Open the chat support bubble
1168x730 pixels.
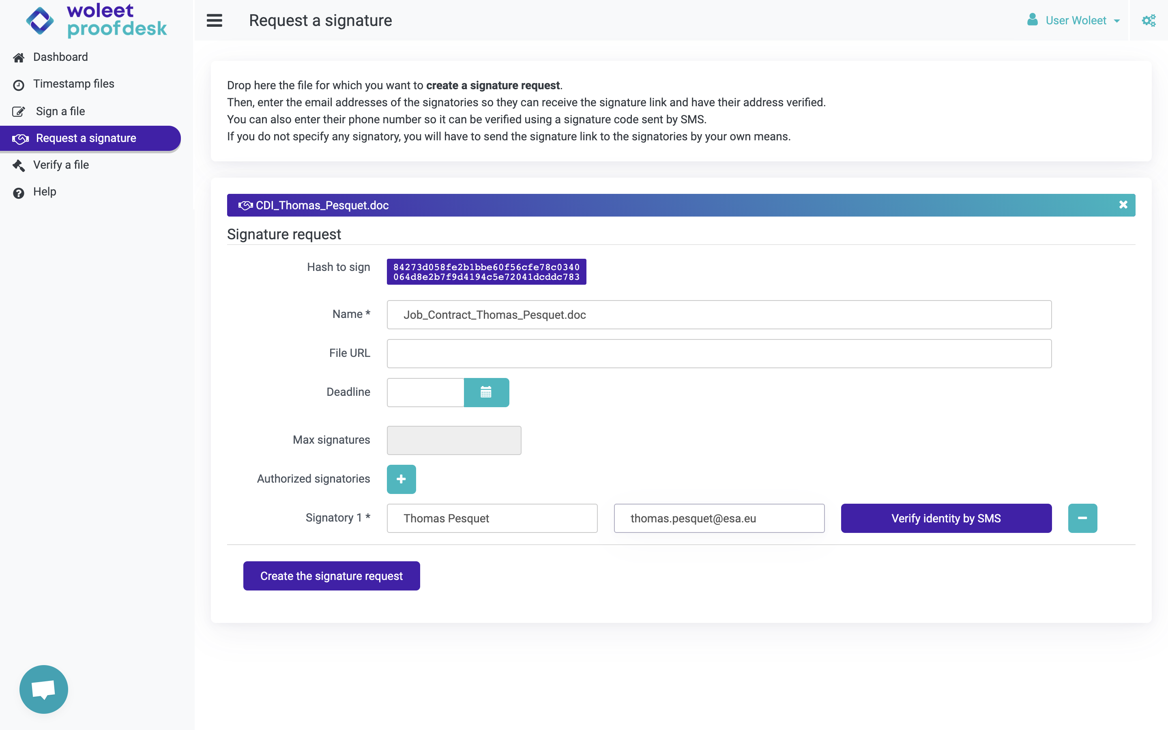[43, 689]
